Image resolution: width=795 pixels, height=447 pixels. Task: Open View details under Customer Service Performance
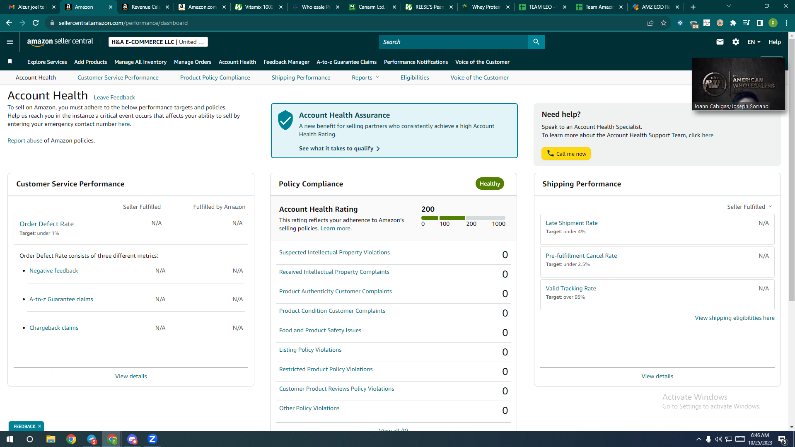[x=131, y=376]
